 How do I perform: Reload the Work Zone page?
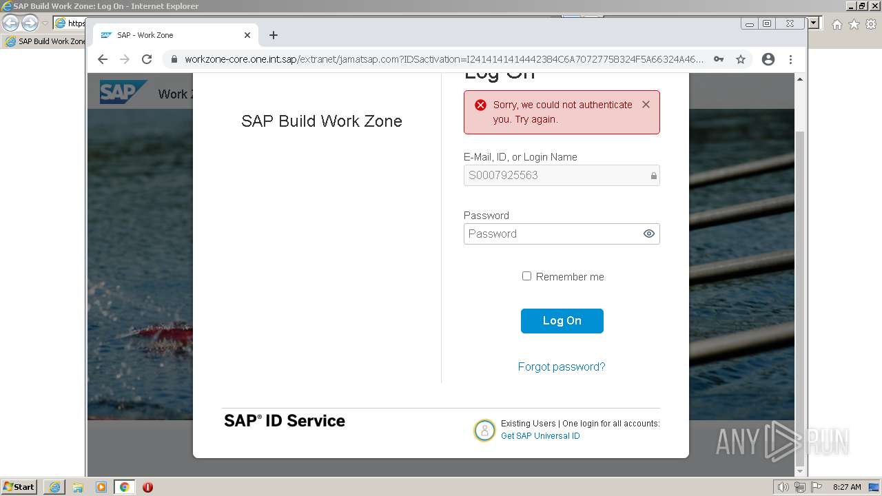click(x=147, y=59)
